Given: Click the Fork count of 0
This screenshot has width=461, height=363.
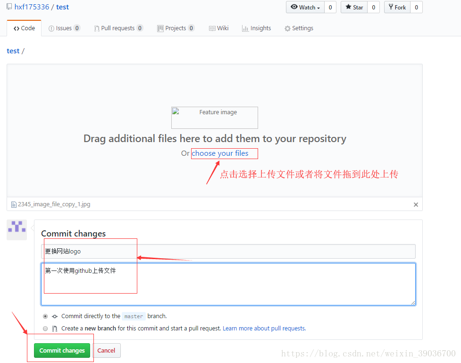Looking at the screenshot, I should click(416, 8).
